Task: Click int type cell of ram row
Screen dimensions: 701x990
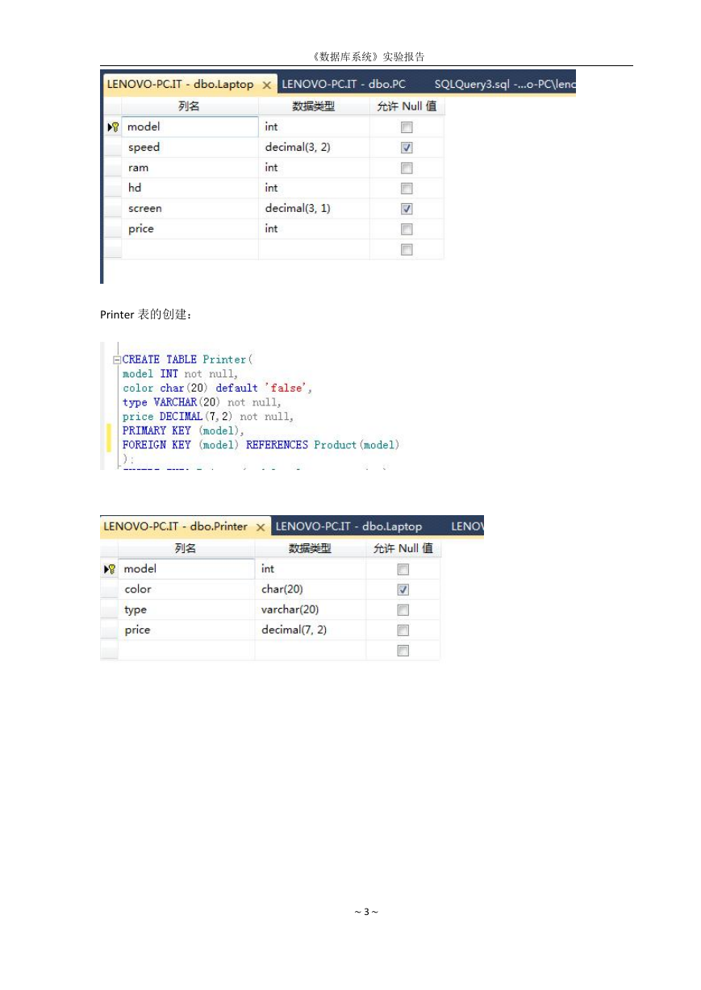Action: coord(314,168)
